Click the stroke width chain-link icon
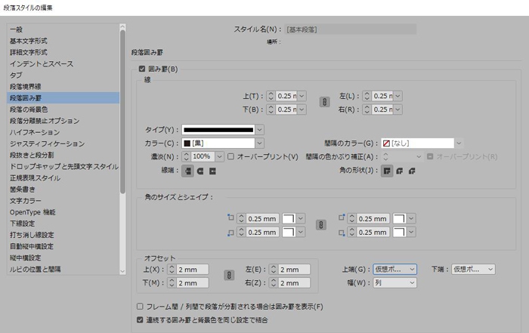The height and width of the screenshot is (333, 529). click(324, 103)
